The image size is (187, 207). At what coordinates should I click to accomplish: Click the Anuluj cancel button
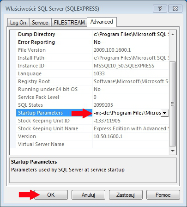[88, 195]
